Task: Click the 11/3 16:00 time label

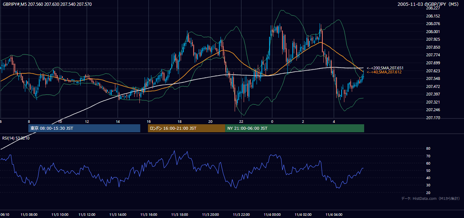Action: [148, 215]
